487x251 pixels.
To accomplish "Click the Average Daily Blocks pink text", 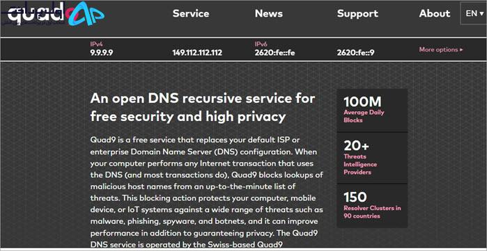I will [364, 116].
